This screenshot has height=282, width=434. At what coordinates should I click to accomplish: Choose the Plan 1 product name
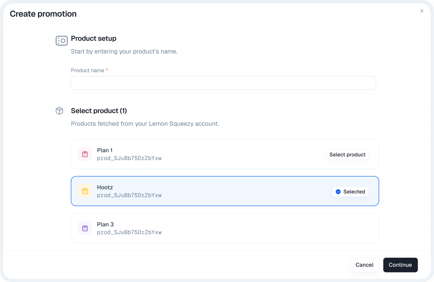point(105,150)
